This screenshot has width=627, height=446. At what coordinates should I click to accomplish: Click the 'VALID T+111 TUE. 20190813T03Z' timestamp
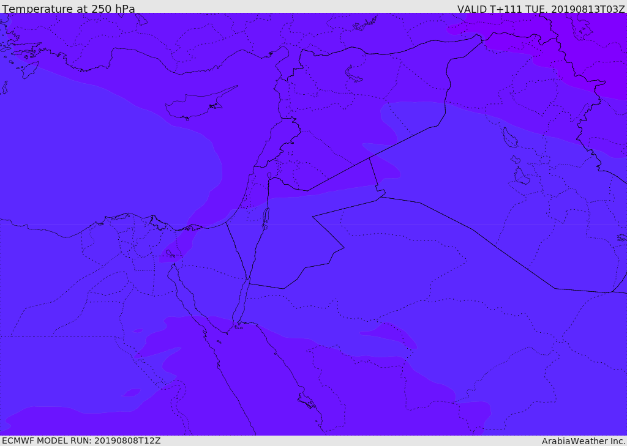541,9
